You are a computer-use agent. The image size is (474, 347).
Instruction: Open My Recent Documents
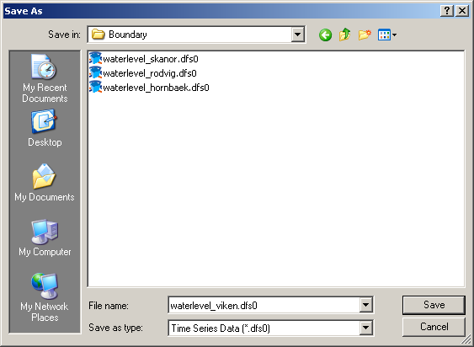tap(45, 78)
